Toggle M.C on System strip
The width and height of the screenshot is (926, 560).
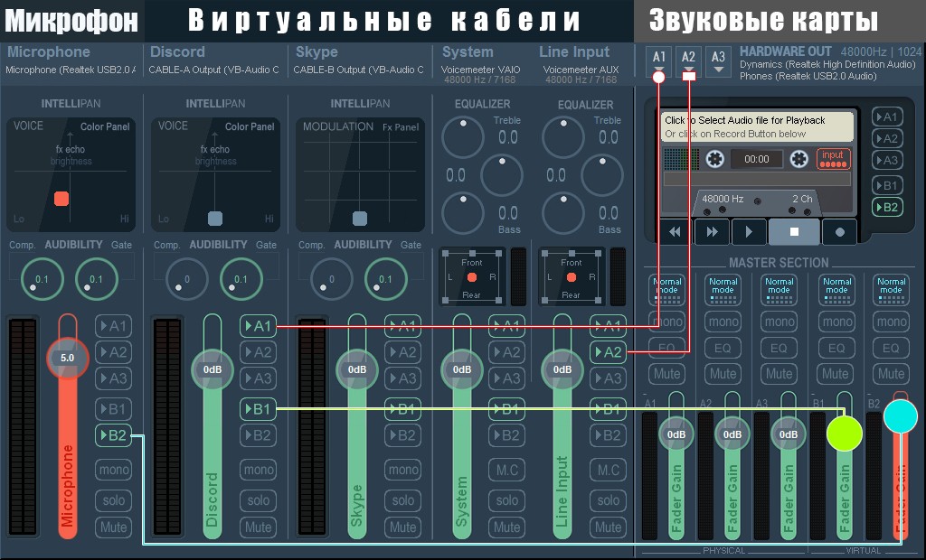point(506,470)
